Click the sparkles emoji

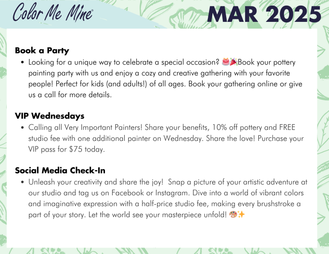(241, 214)
